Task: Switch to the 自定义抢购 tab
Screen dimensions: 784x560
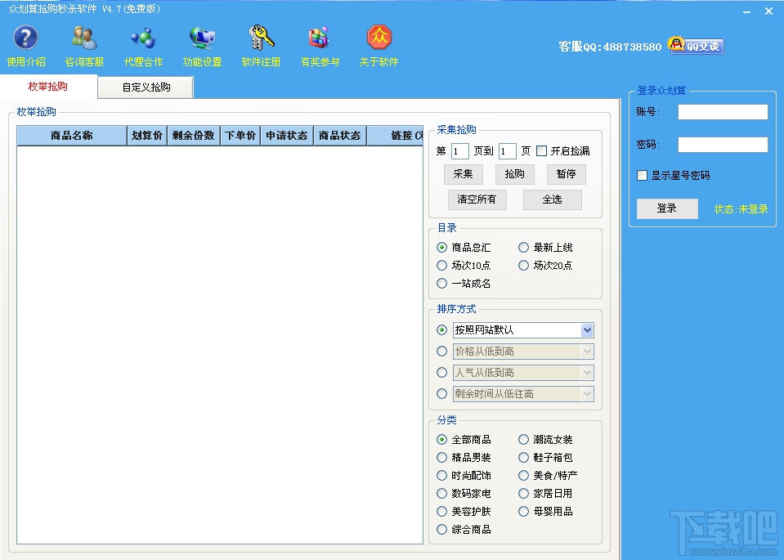Action: click(146, 87)
